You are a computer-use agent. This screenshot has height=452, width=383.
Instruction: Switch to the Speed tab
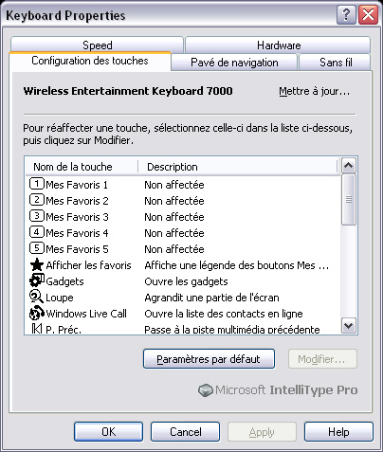pos(97,45)
